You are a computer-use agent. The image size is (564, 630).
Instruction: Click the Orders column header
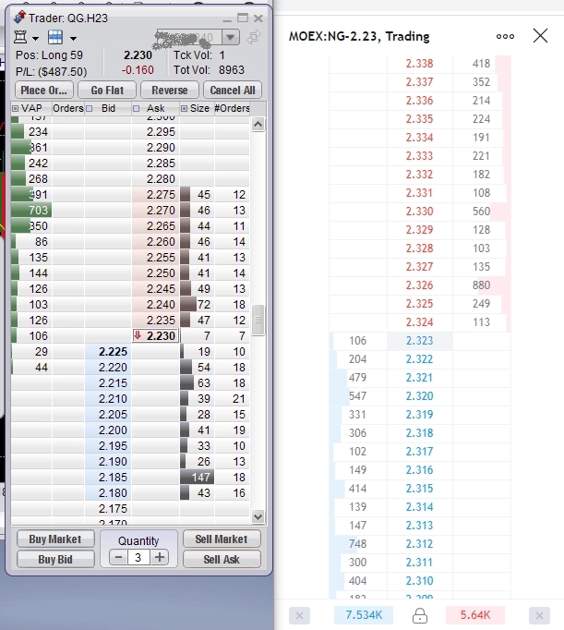(67, 108)
